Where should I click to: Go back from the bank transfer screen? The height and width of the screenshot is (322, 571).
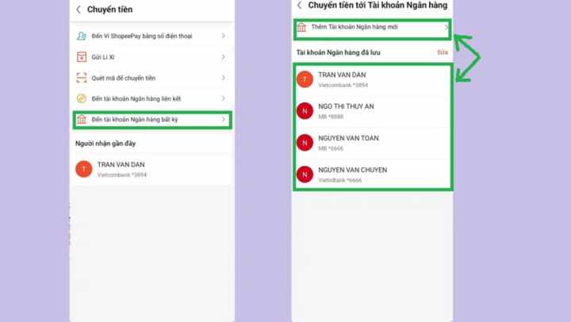tap(299, 5)
